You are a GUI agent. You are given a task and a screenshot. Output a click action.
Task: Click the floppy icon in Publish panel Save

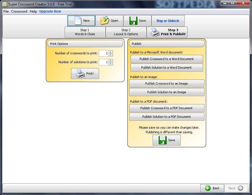(x=162, y=140)
